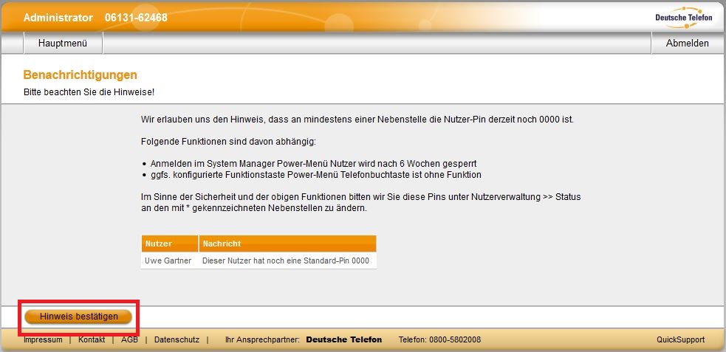726x352 pixels.
Task: Click the Uwe Gartner table cell
Action: (x=170, y=261)
